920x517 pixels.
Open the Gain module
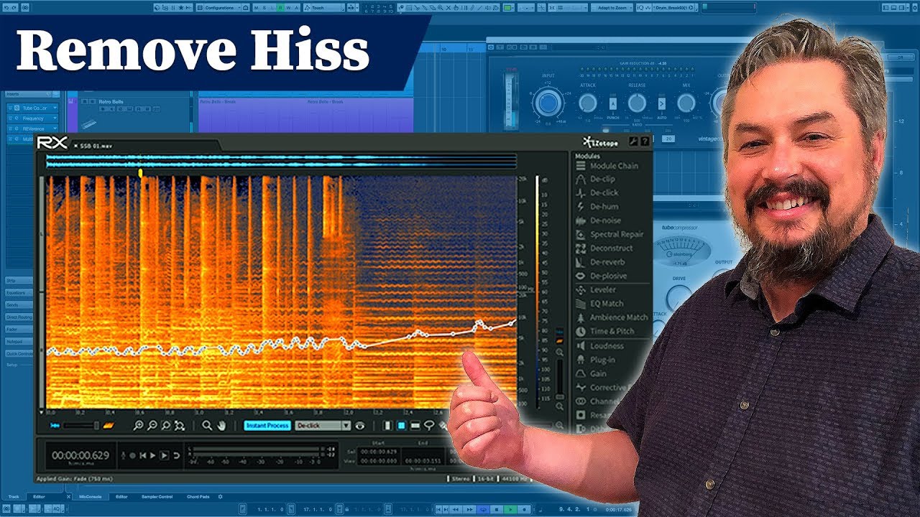[x=592, y=373]
